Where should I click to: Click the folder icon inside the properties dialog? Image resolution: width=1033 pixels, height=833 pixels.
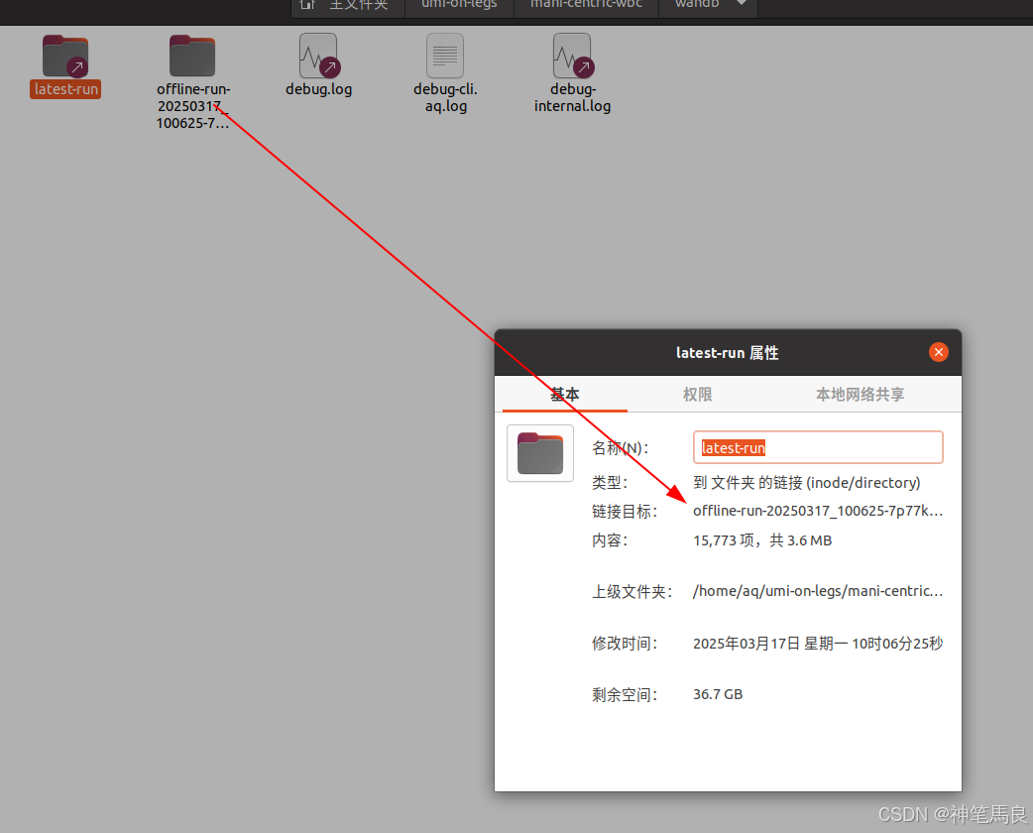pyautogui.click(x=539, y=453)
